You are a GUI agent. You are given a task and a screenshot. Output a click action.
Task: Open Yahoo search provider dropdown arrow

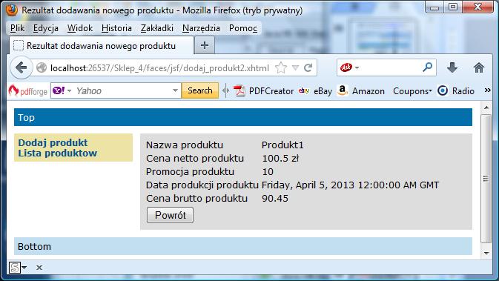point(70,90)
